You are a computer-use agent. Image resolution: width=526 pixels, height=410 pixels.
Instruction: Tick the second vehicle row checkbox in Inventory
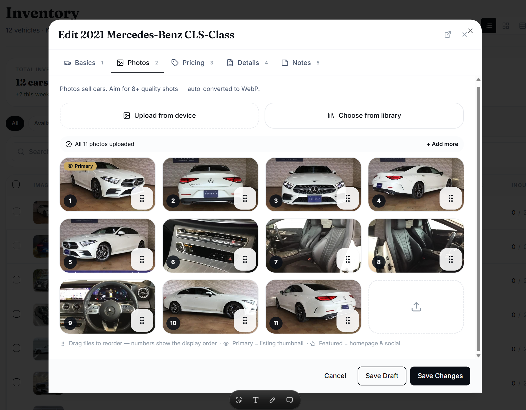point(16,245)
